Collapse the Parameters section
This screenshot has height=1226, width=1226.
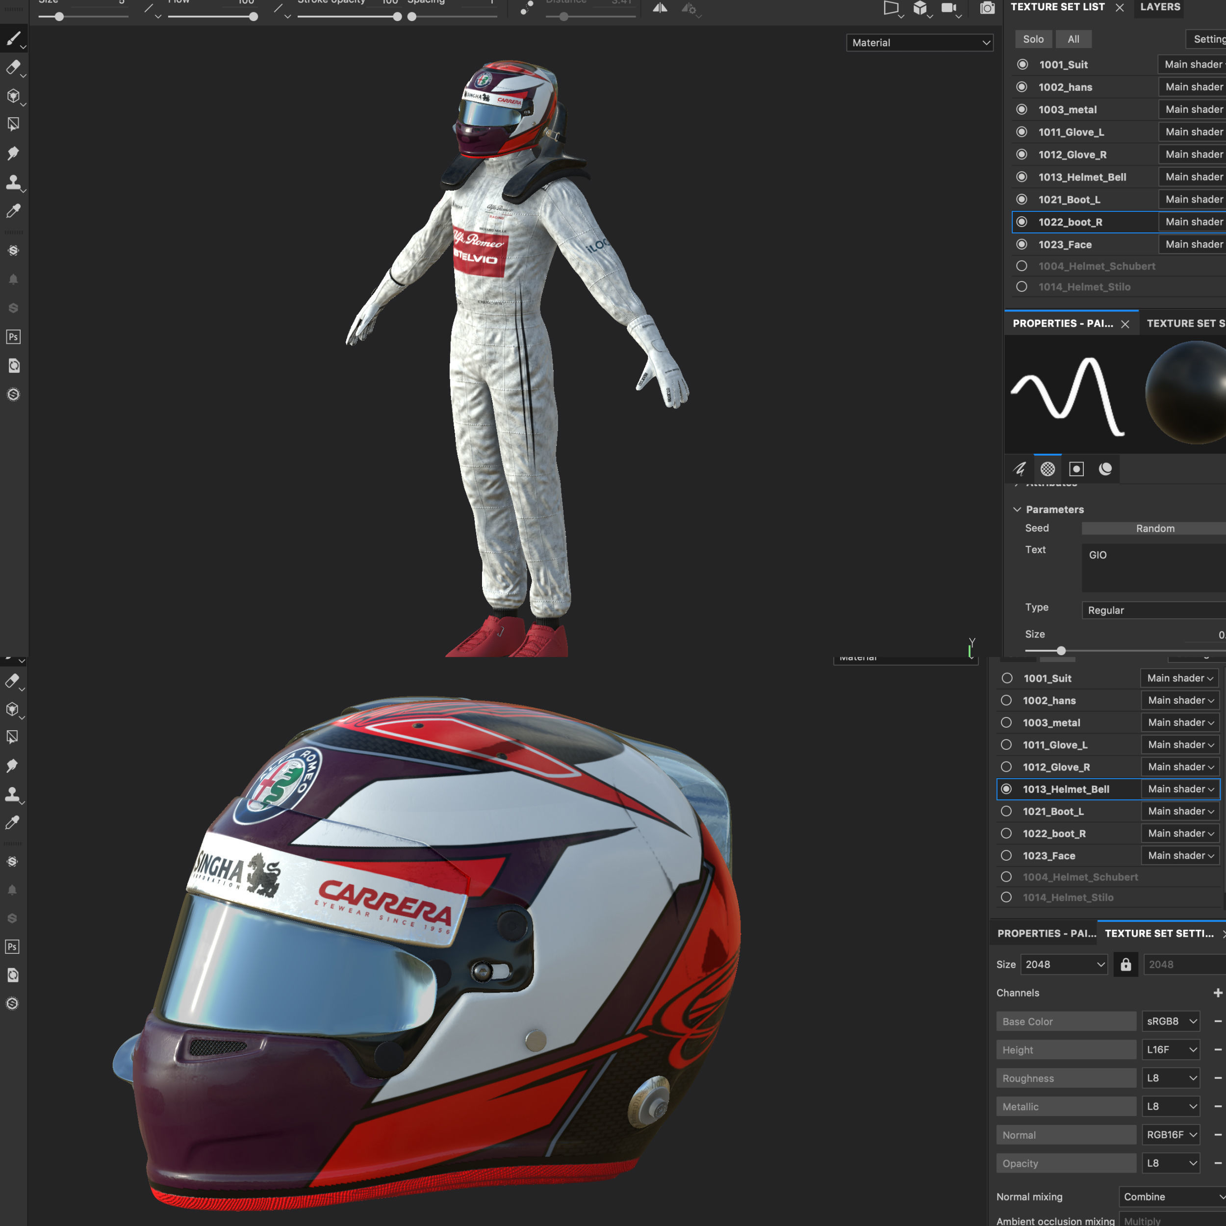pyautogui.click(x=1017, y=510)
